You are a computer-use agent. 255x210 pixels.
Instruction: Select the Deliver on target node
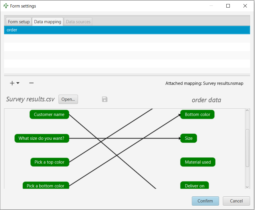click(x=194, y=185)
